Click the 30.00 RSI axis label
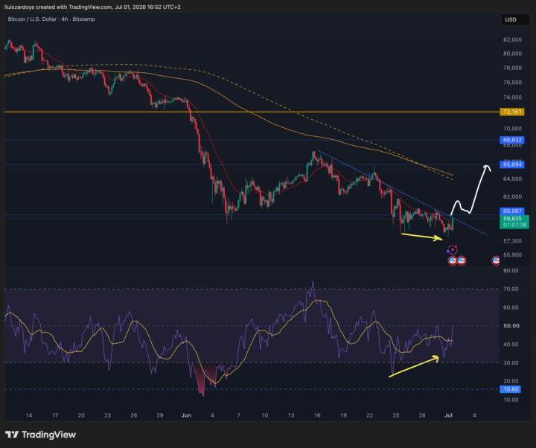The height and width of the screenshot is (448, 536). (x=511, y=363)
